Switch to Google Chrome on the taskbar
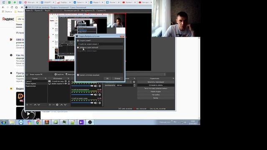The image size is (267, 150). 38,122
